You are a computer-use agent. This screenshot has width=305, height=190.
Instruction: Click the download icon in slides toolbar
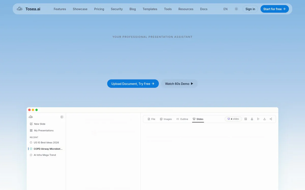(x=264, y=119)
